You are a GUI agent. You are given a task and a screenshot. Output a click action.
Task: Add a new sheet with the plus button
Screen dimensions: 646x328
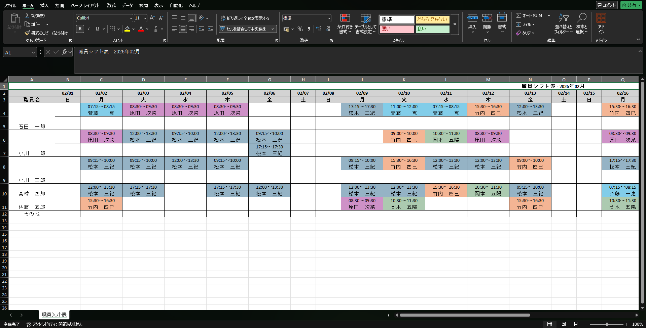[87, 315]
